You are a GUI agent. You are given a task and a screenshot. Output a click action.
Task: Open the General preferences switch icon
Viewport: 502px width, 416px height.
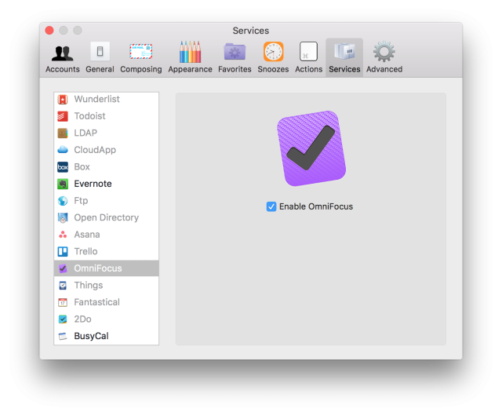point(100,51)
